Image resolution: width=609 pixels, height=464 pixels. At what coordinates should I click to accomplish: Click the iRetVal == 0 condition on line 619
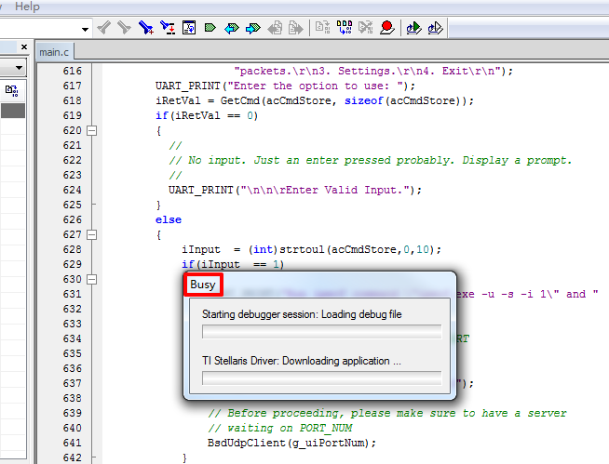tap(213, 115)
